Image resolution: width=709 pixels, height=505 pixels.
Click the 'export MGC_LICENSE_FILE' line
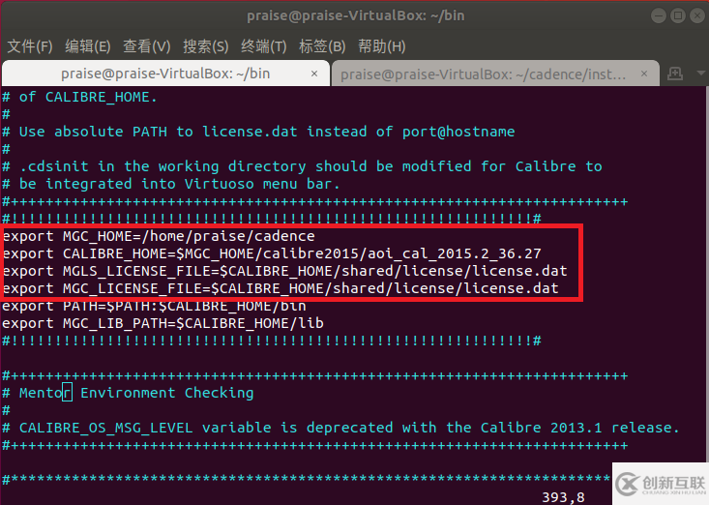point(281,288)
